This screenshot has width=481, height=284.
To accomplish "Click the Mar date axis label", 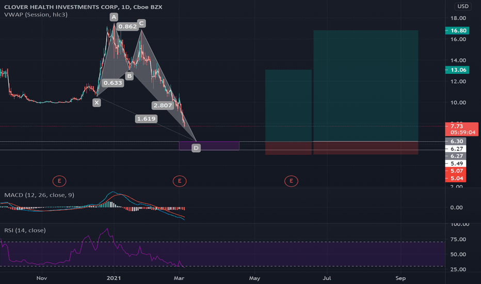I will coord(179,278).
